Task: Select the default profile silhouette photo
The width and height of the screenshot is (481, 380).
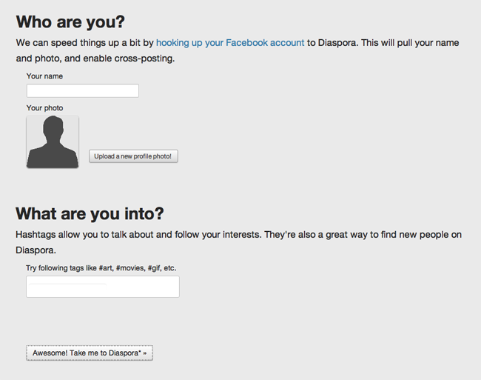Action: 53,141
